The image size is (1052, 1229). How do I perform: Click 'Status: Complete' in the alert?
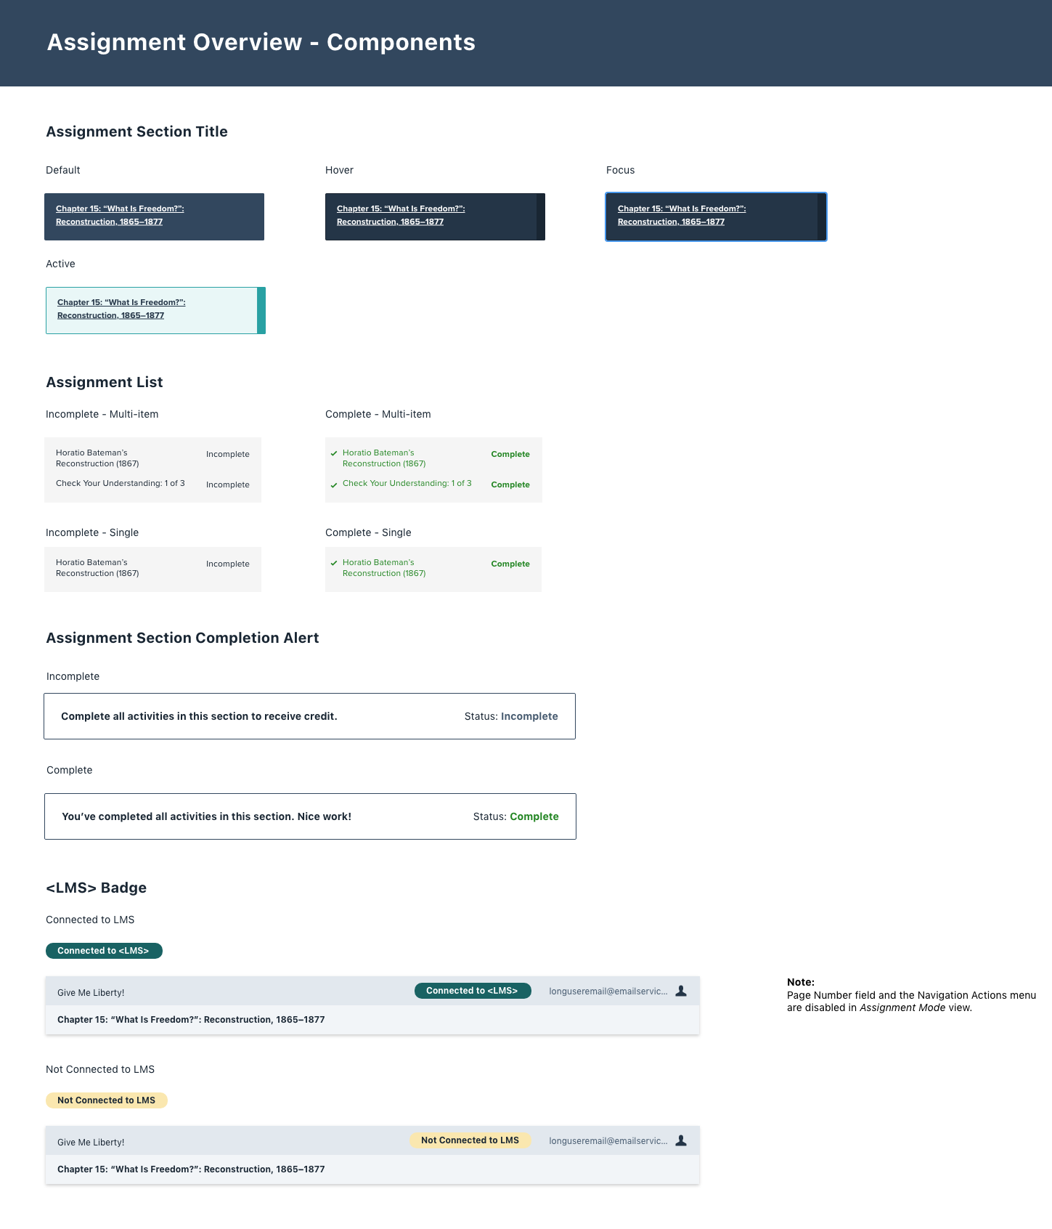[516, 816]
